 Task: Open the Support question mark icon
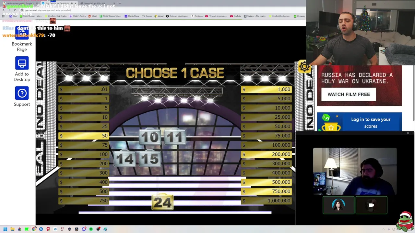[x=22, y=93]
